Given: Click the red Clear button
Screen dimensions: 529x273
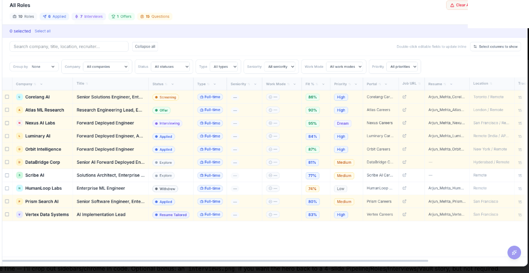Looking at the screenshot, I should tap(457, 5).
